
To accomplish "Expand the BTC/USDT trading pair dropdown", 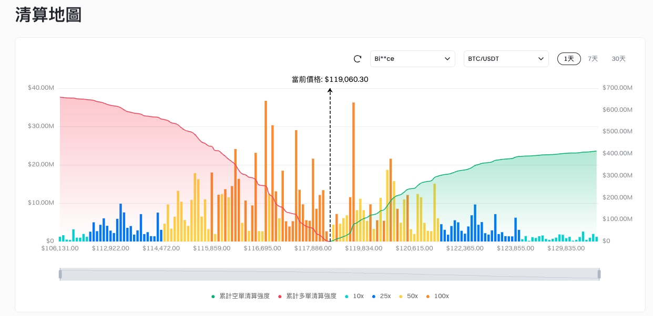I will click(x=506, y=59).
